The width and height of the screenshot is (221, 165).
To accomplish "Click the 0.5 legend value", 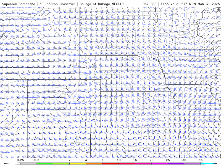I will coord(37,160).
